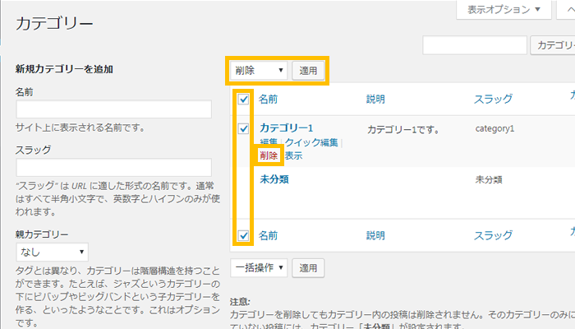
Task: Open the bottom 一括操作 dropdown
Action: coord(258,267)
